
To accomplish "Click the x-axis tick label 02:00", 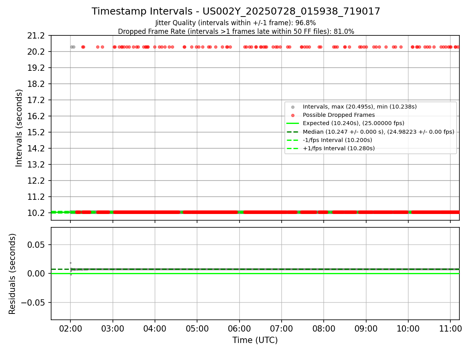I will pos(70,328).
